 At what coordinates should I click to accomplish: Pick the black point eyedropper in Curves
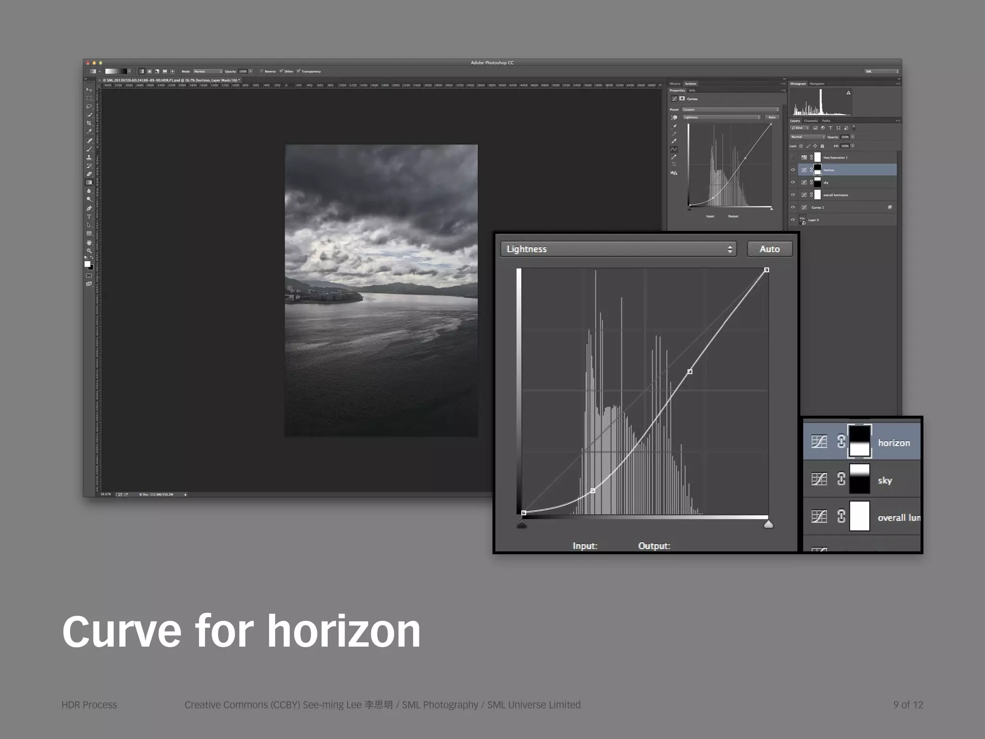pos(674,127)
